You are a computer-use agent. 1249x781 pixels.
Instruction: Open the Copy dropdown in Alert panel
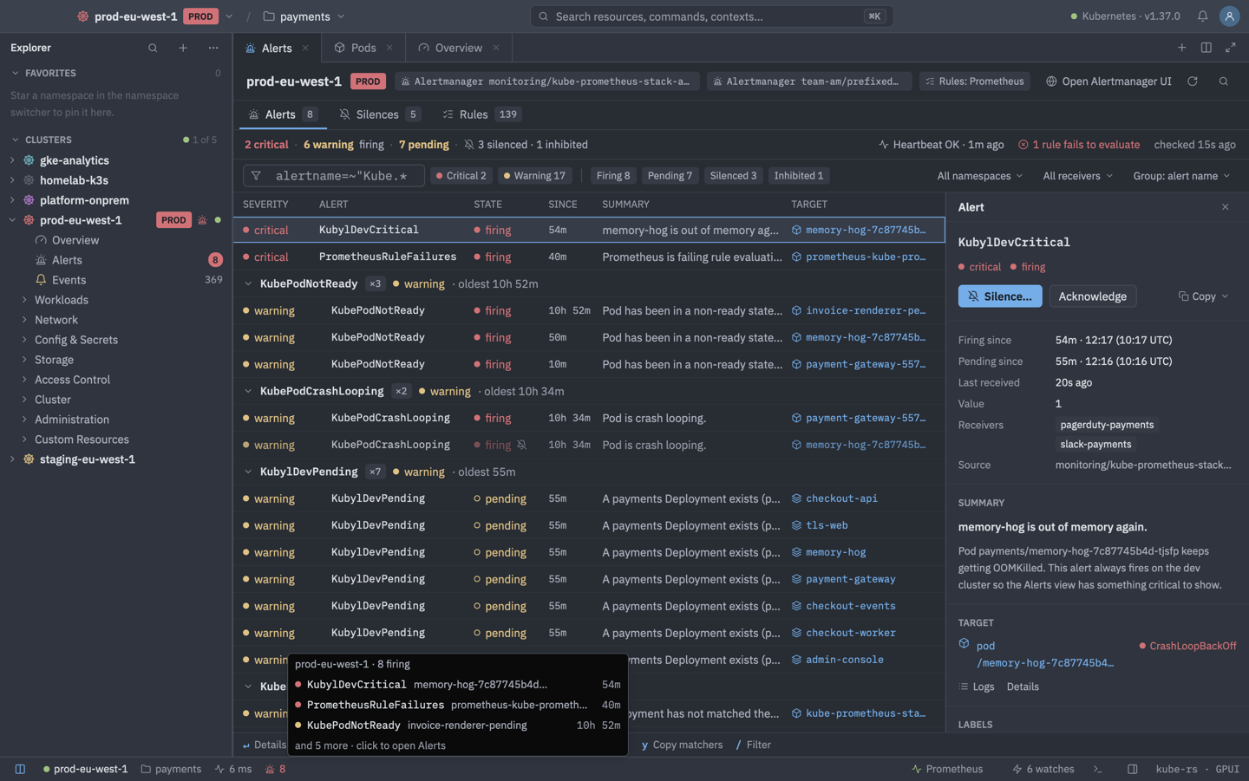(1203, 296)
